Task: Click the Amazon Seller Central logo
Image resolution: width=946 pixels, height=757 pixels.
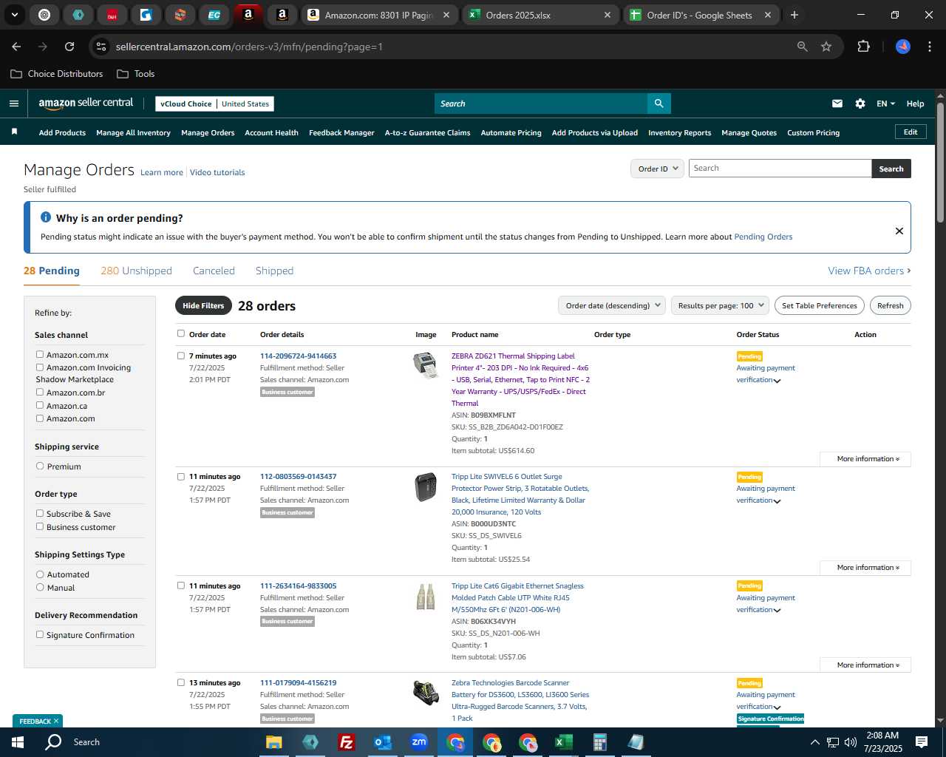Action: point(86,103)
